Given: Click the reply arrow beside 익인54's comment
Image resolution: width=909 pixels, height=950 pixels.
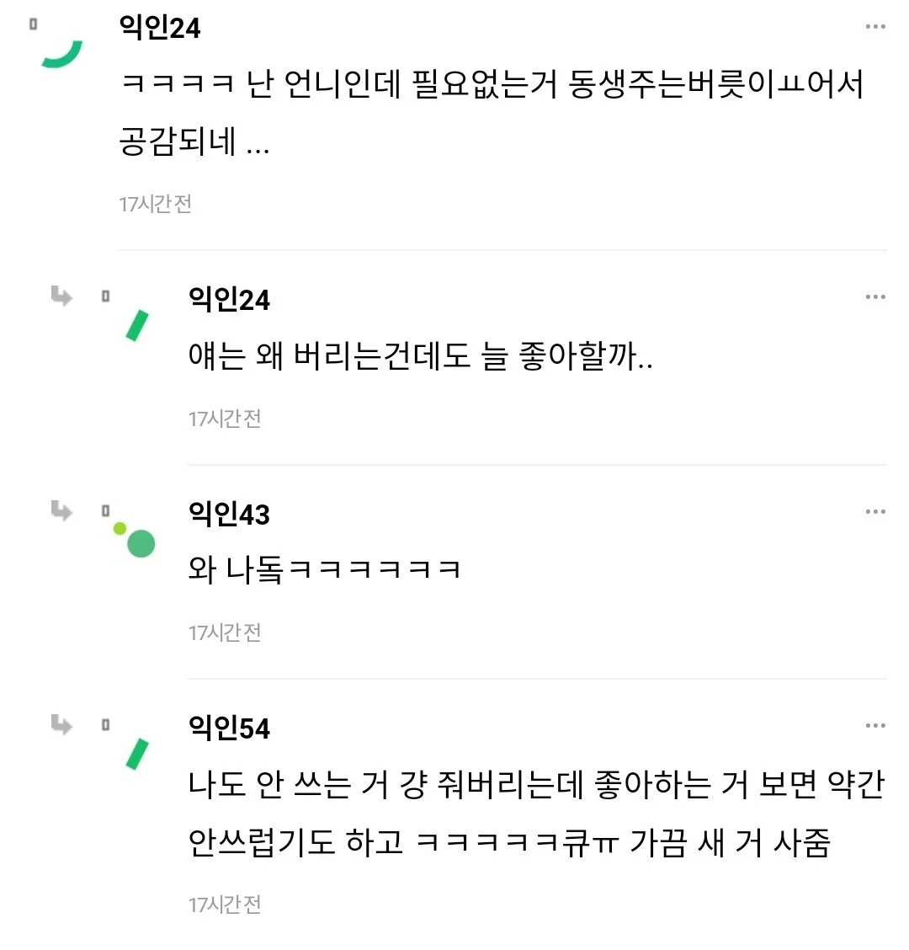Looking at the screenshot, I should click(x=61, y=724).
